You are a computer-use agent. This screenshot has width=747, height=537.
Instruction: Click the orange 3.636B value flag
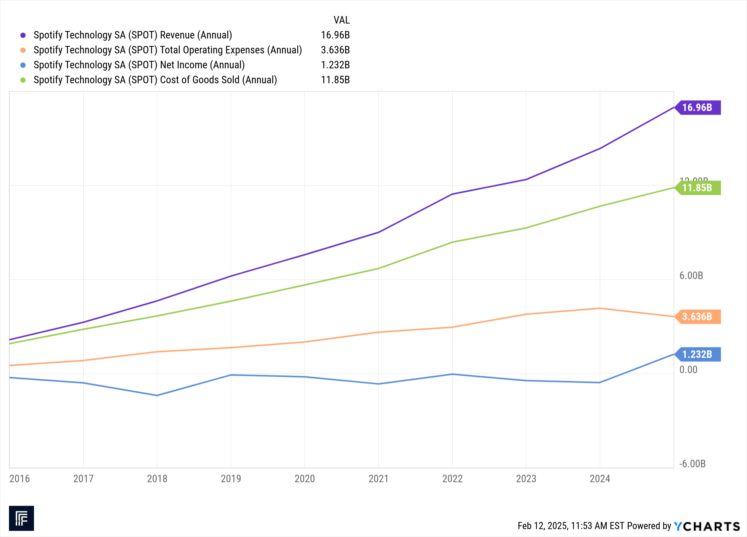click(698, 317)
